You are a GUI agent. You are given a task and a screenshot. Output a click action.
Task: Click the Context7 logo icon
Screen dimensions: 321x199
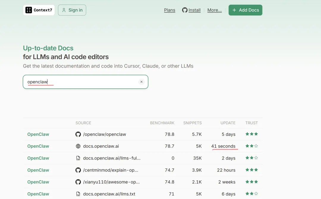(x=29, y=10)
